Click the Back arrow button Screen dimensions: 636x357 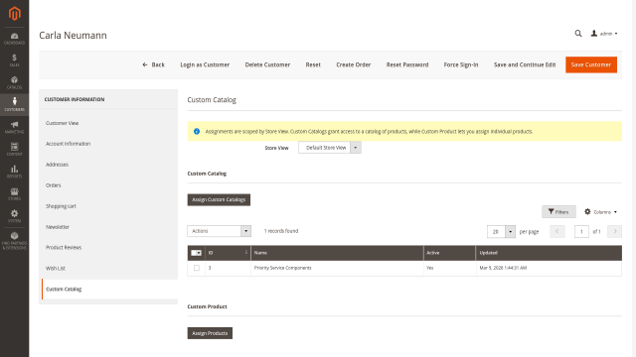tap(153, 64)
